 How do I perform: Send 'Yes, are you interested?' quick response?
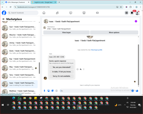coord(61,67)
